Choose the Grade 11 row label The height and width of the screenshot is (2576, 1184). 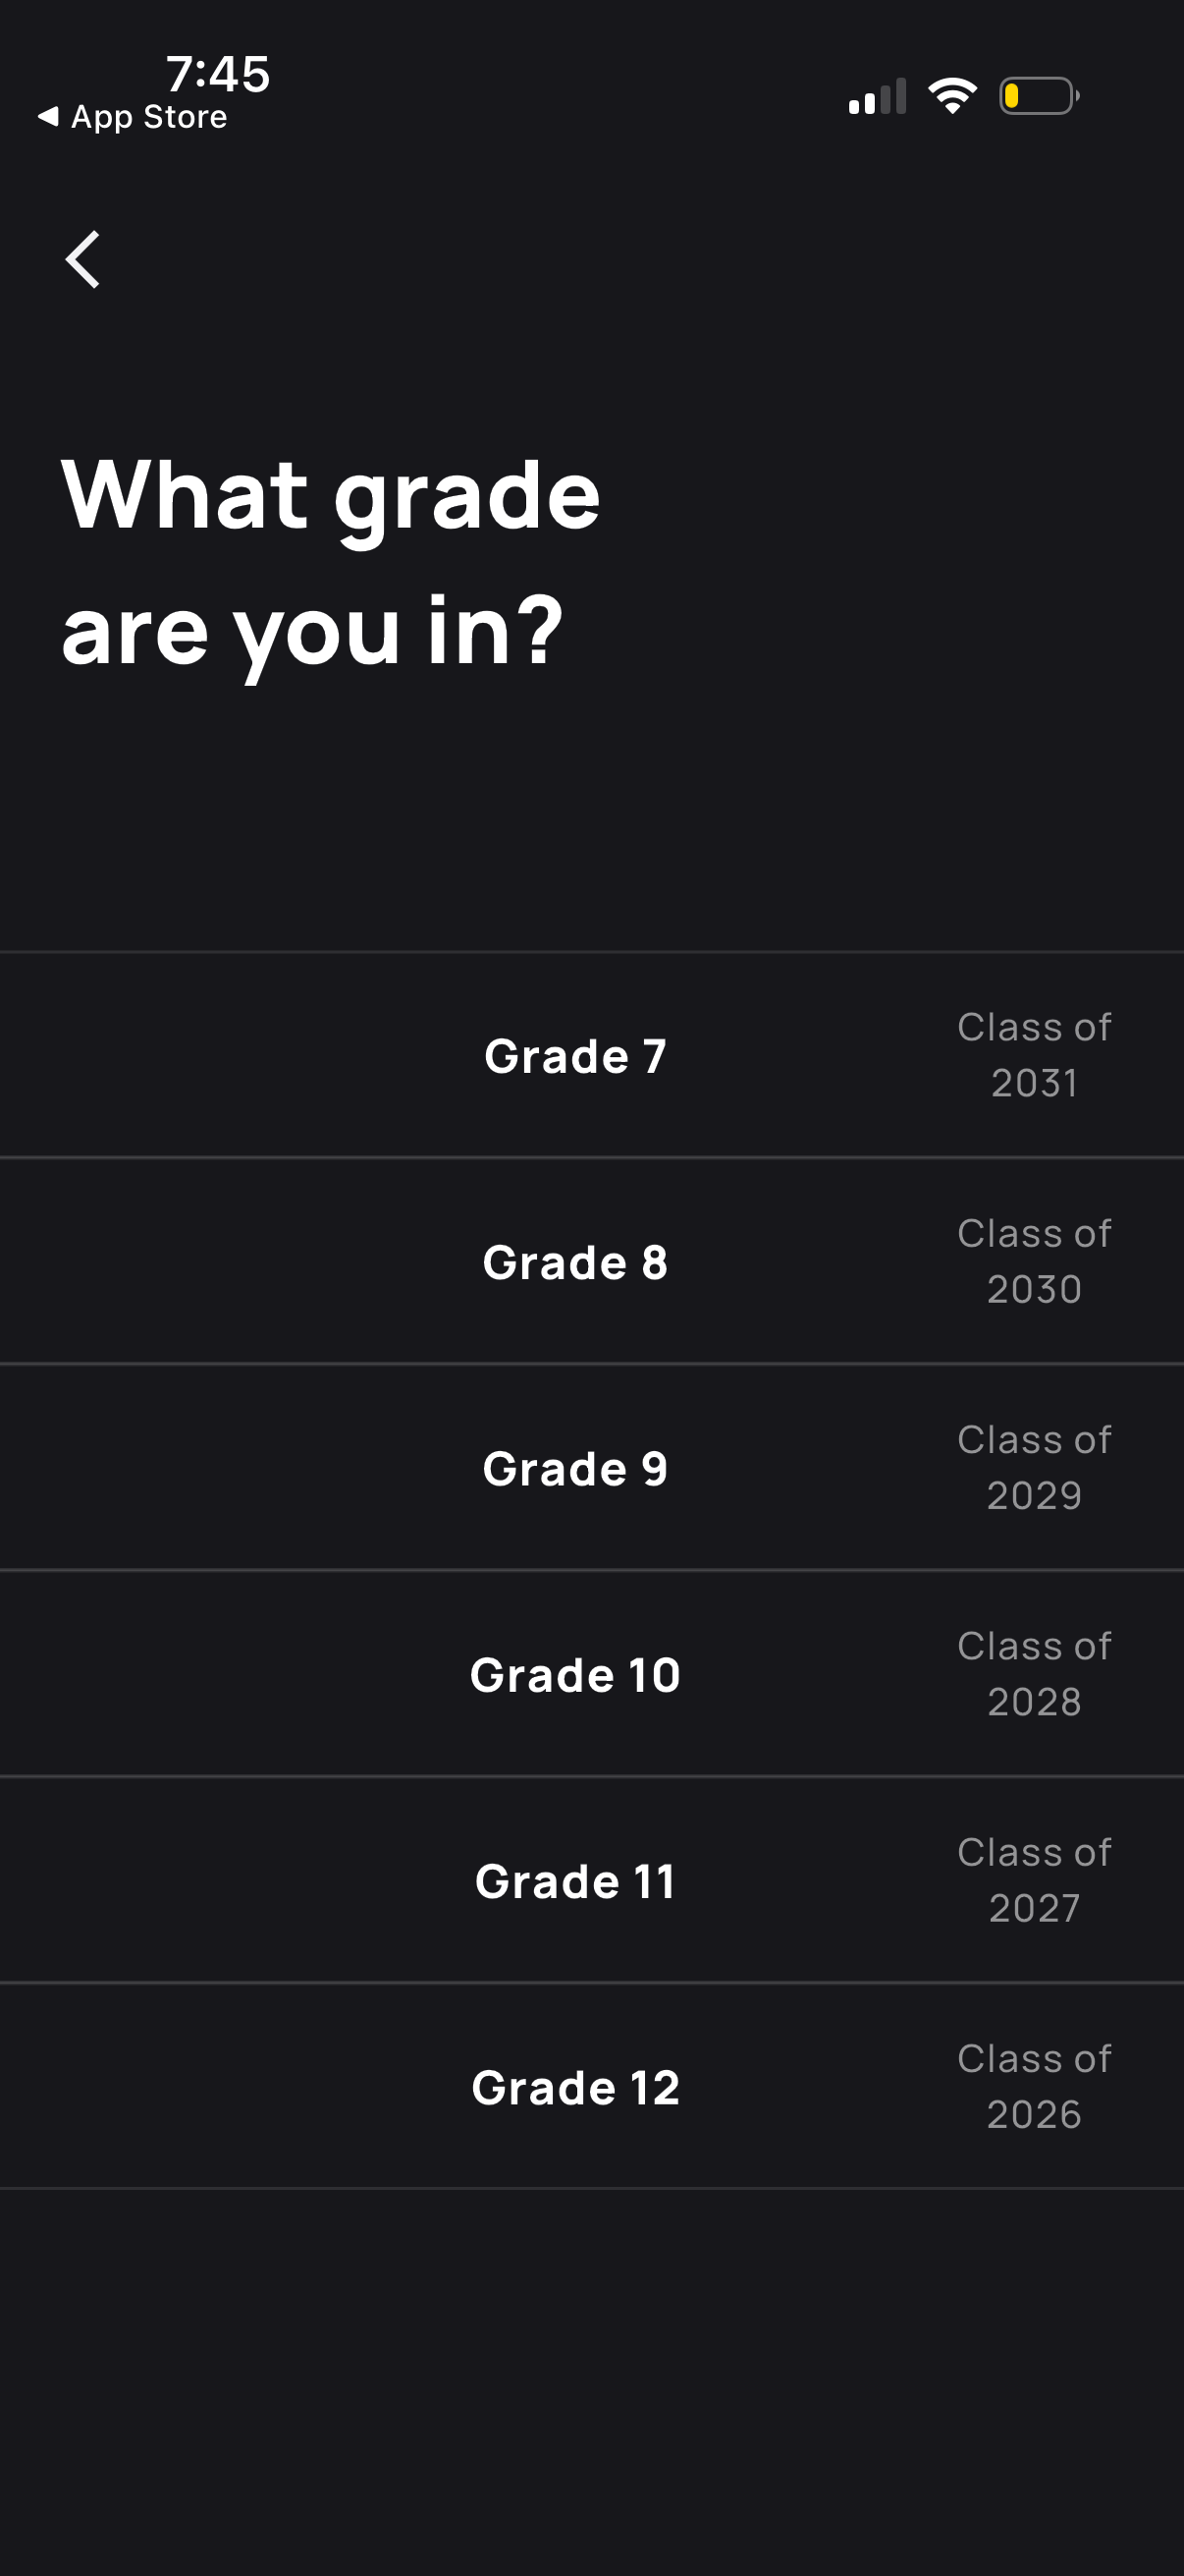tap(575, 1881)
